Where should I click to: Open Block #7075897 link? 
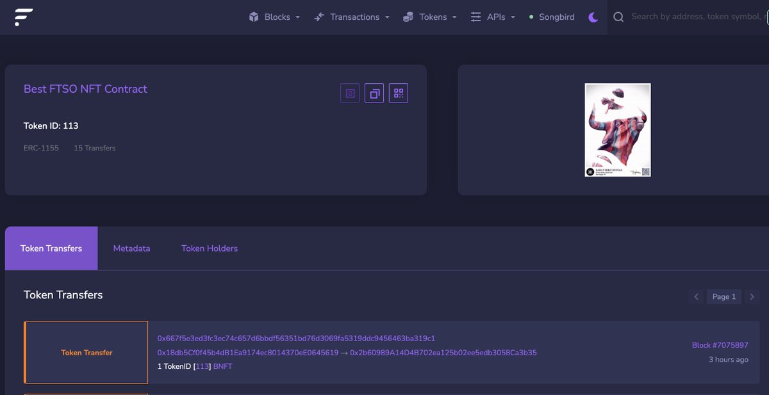720,345
